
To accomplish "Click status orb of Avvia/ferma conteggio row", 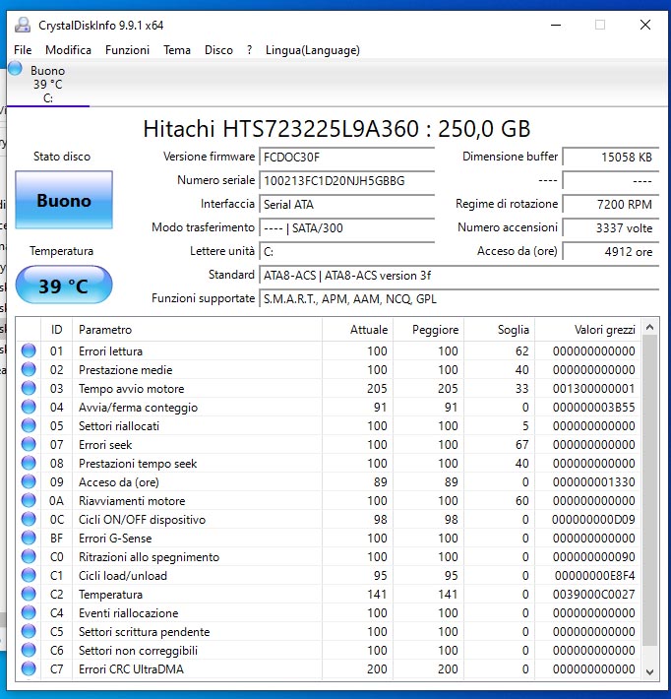I will [x=29, y=407].
